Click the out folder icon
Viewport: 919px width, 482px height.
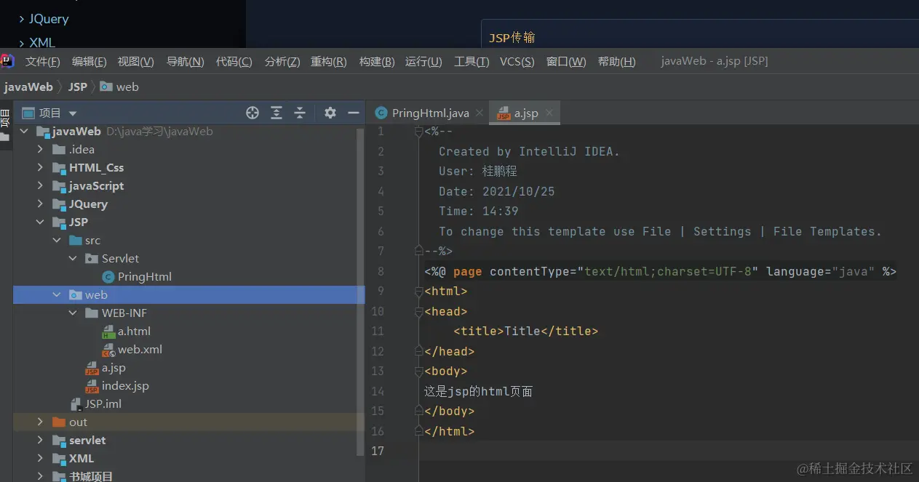click(60, 422)
